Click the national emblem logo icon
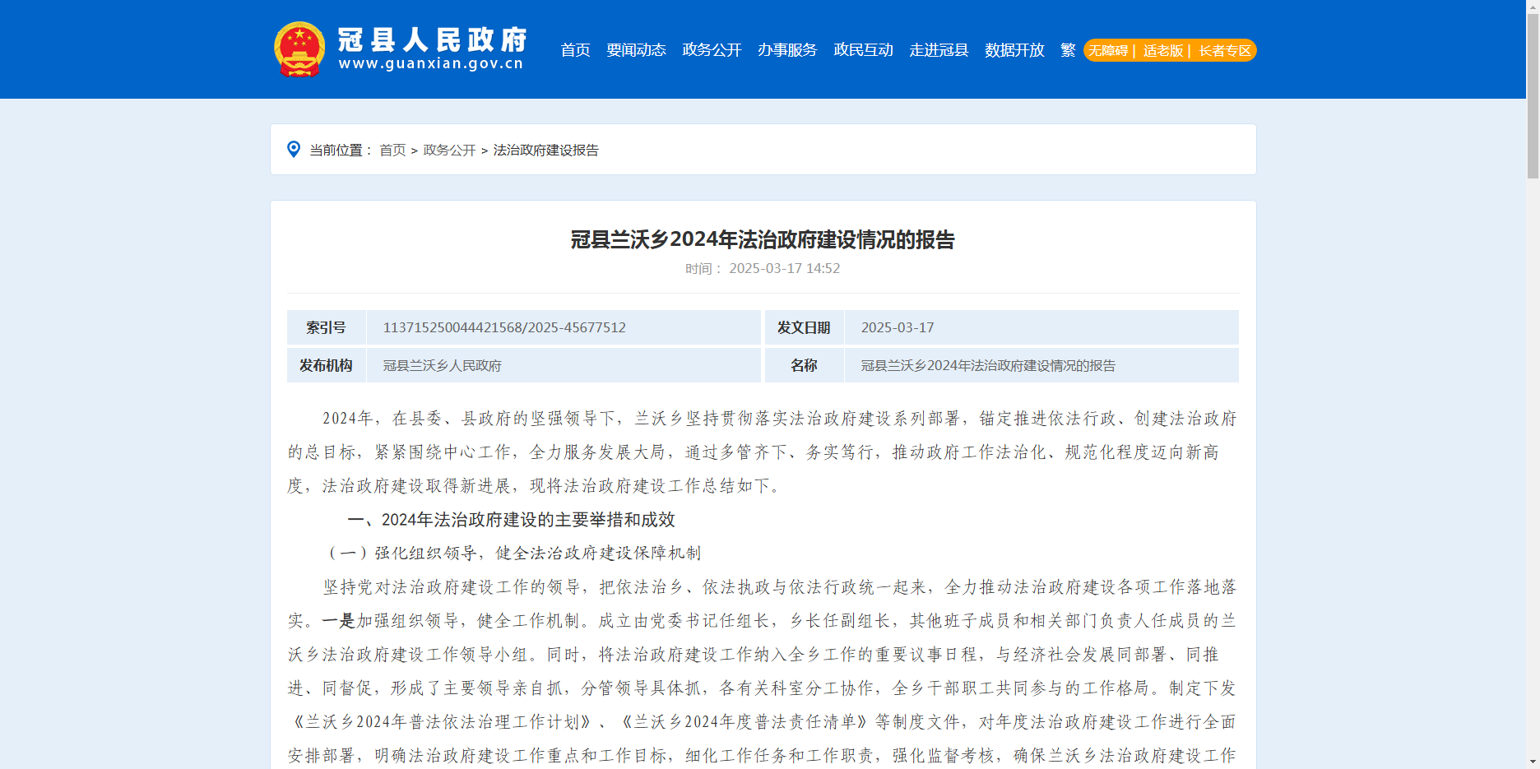Screen dimensions: 1540x769 (299, 49)
